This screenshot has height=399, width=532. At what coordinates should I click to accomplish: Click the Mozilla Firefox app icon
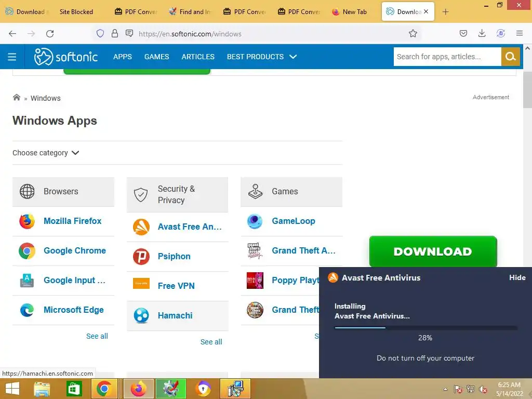tap(27, 221)
